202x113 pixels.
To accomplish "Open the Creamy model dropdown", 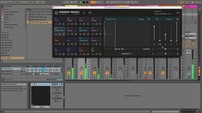I will (x=141, y=19).
